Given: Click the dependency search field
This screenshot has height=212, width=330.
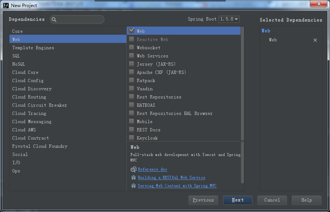Looking at the screenshot, I should (x=77, y=19).
